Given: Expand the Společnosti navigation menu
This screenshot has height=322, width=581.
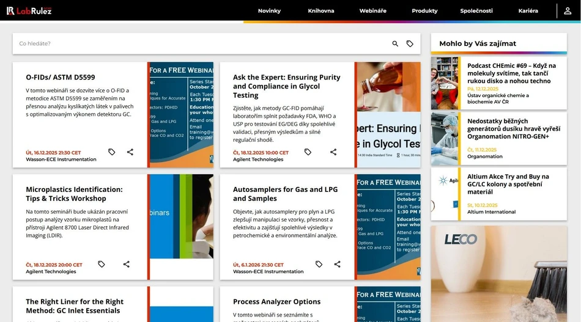Looking at the screenshot, I should pos(476,11).
